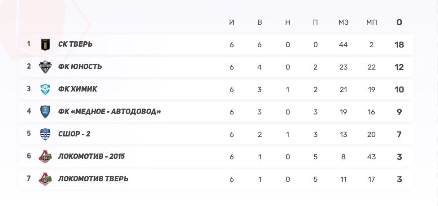Image resolution: width=438 pixels, height=206 pixels.
Task: Click the МЗ goals scored header
Action: [x=343, y=22]
